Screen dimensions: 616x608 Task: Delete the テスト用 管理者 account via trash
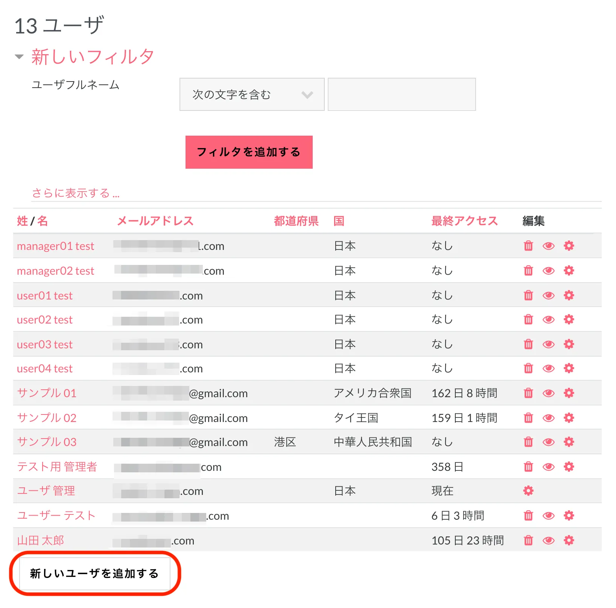(528, 467)
